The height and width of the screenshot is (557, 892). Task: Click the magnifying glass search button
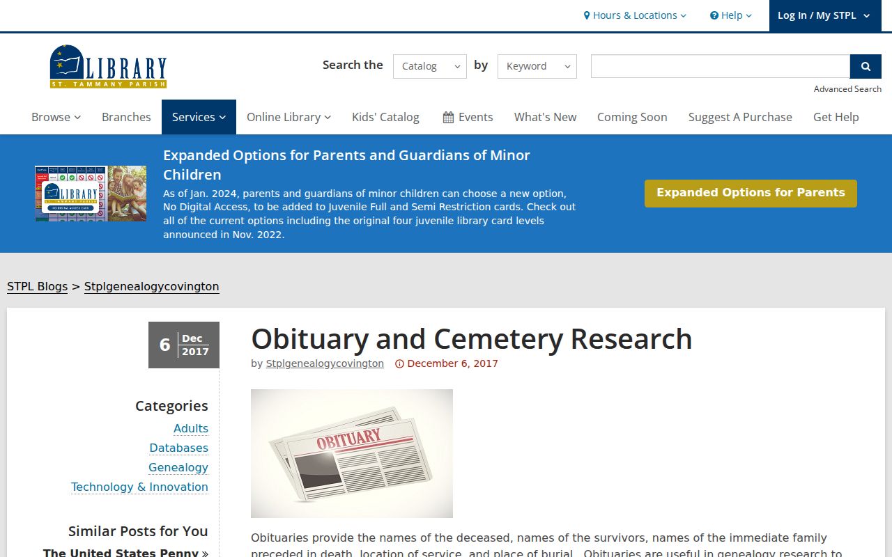point(866,66)
